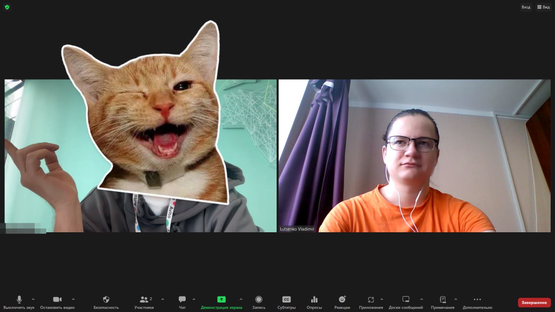Screen dimensions: 555x312
Task: Open the Security (Безопасность) shield icon
Action: 106,299
